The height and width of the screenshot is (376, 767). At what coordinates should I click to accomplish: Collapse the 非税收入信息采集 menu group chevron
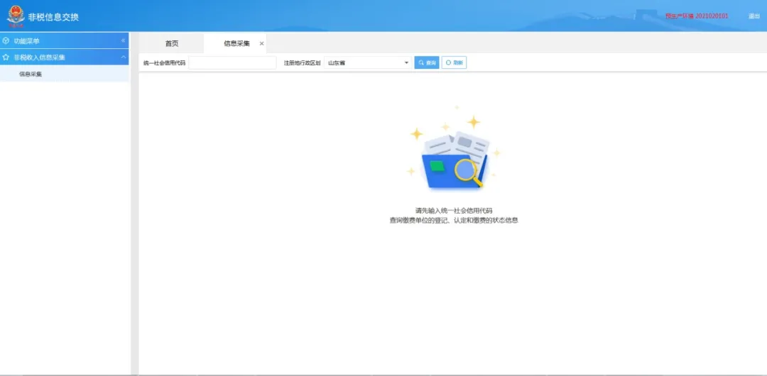tap(123, 57)
